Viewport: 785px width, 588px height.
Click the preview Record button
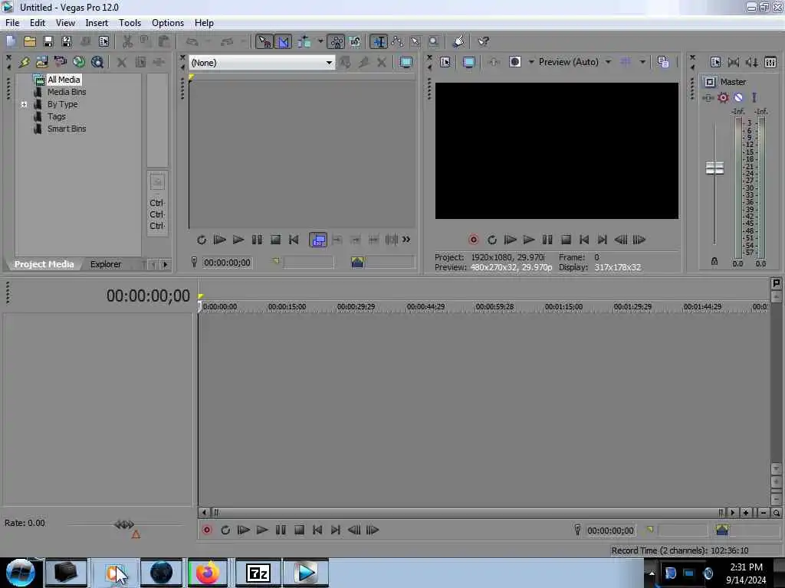tap(473, 240)
